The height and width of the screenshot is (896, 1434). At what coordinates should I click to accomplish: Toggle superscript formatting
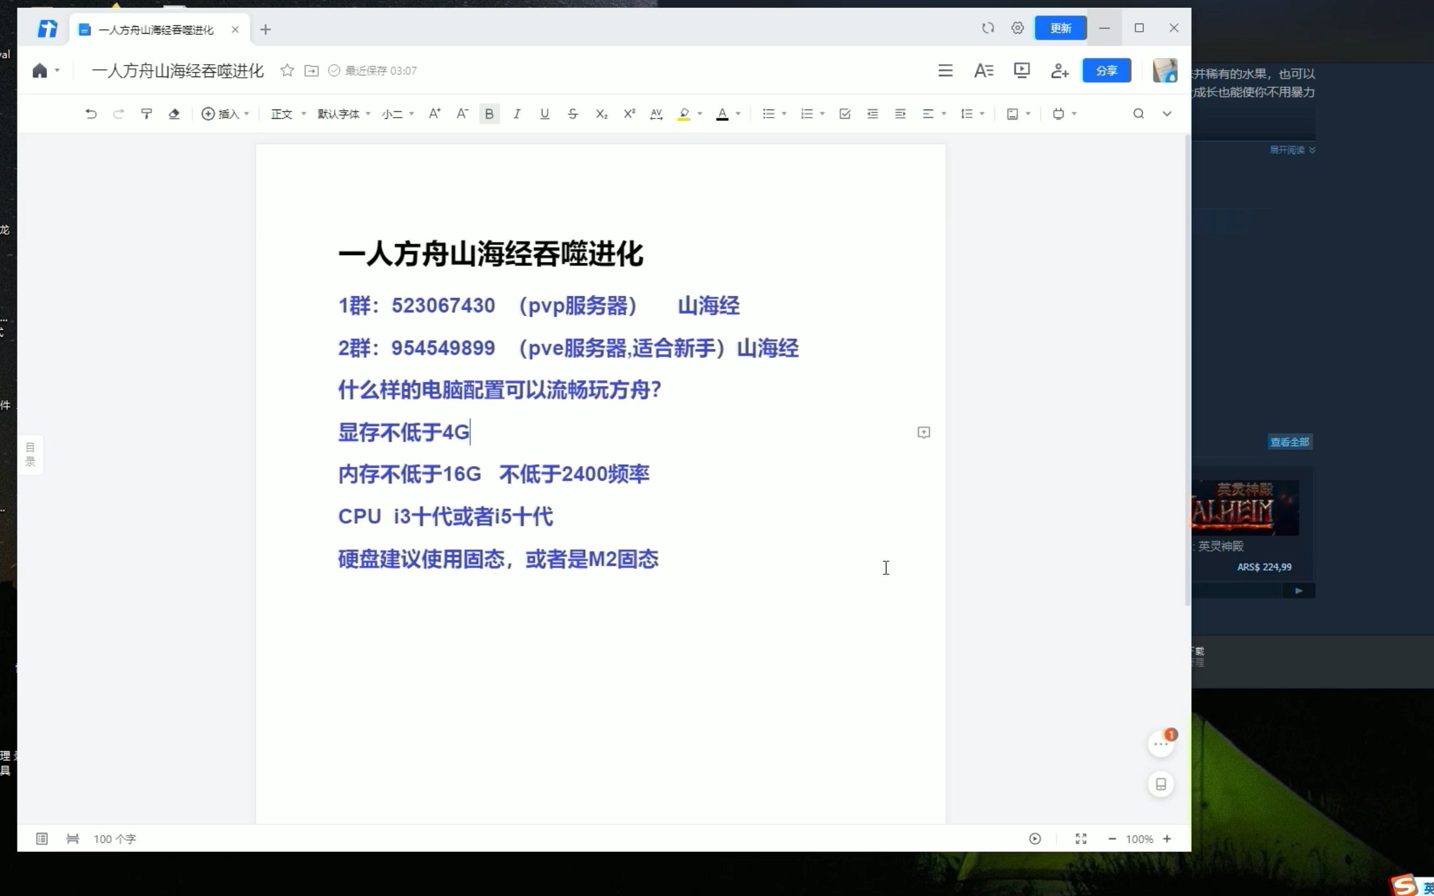629,114
